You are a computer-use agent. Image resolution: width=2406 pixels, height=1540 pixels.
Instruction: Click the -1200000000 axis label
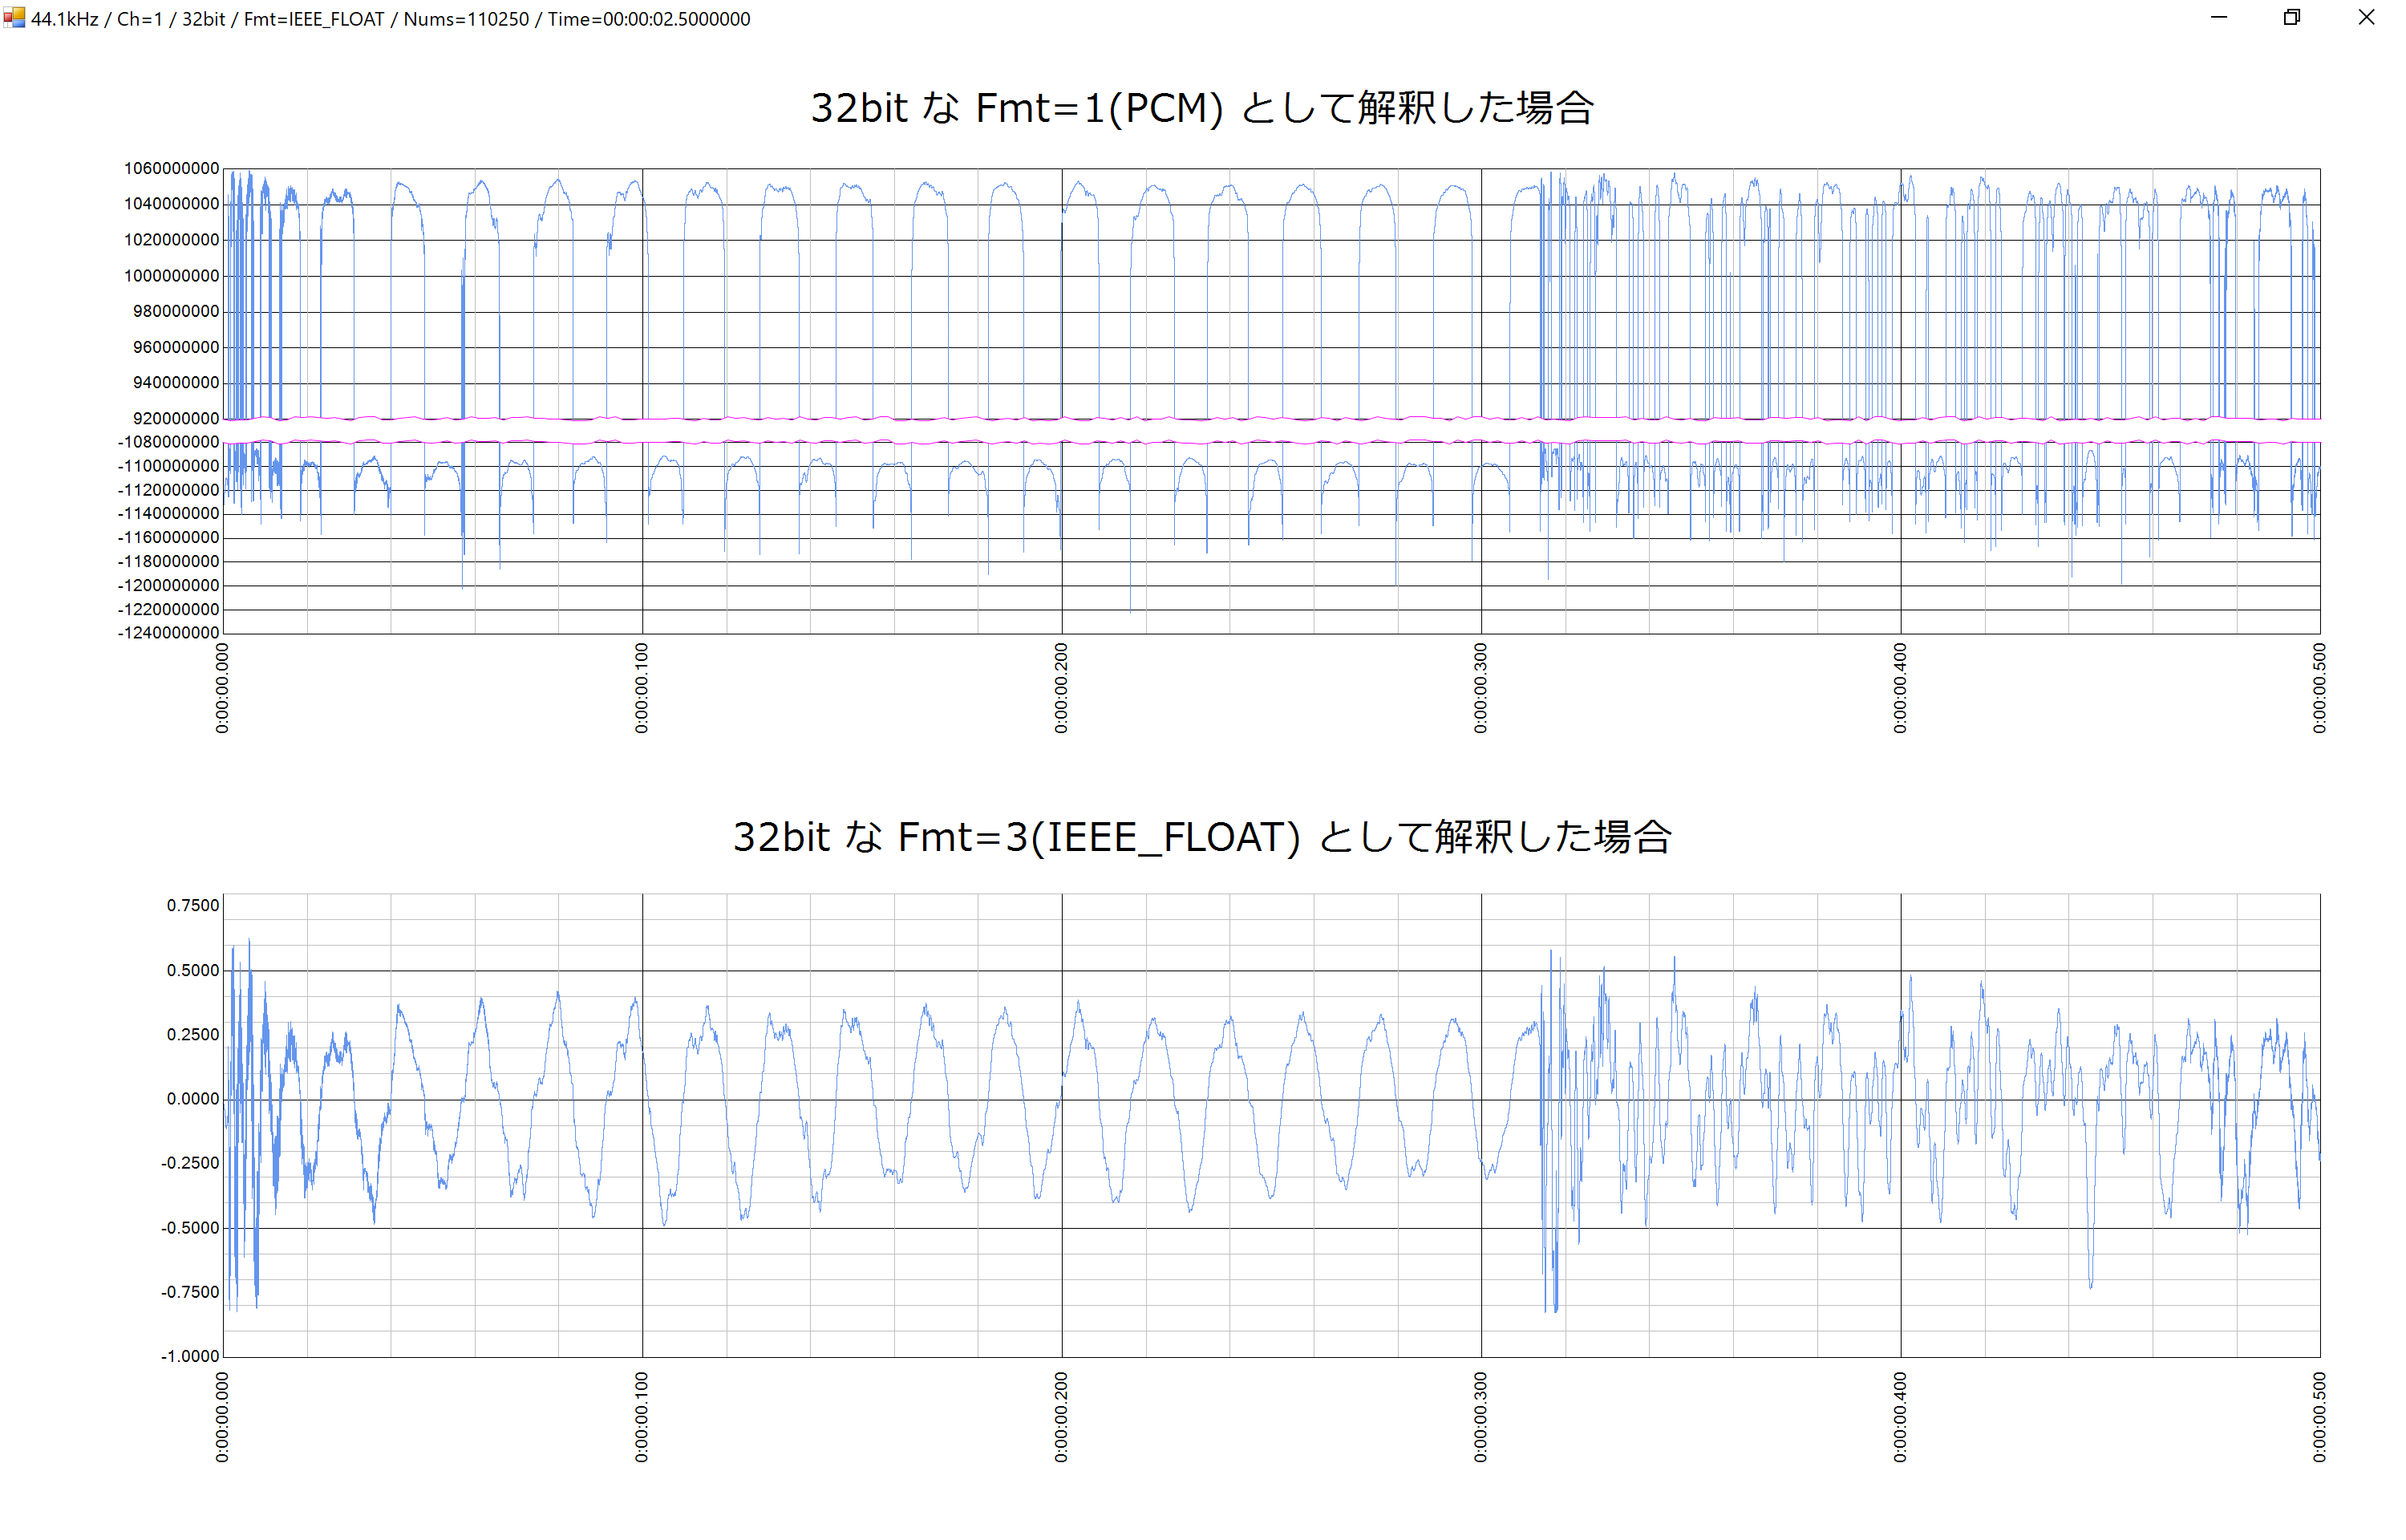[x=168, y=585]
